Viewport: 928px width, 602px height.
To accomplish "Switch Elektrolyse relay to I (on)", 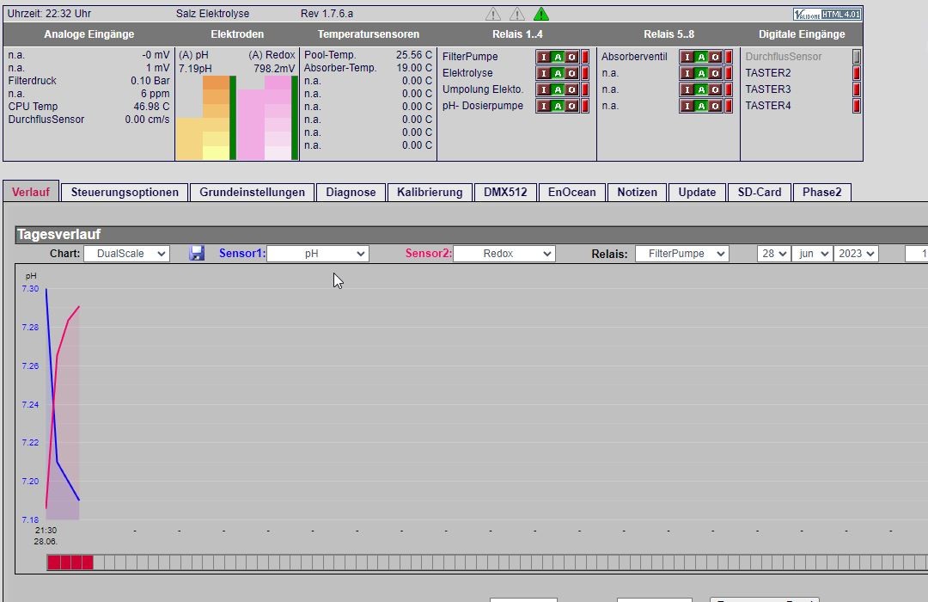I will [543, 73].
